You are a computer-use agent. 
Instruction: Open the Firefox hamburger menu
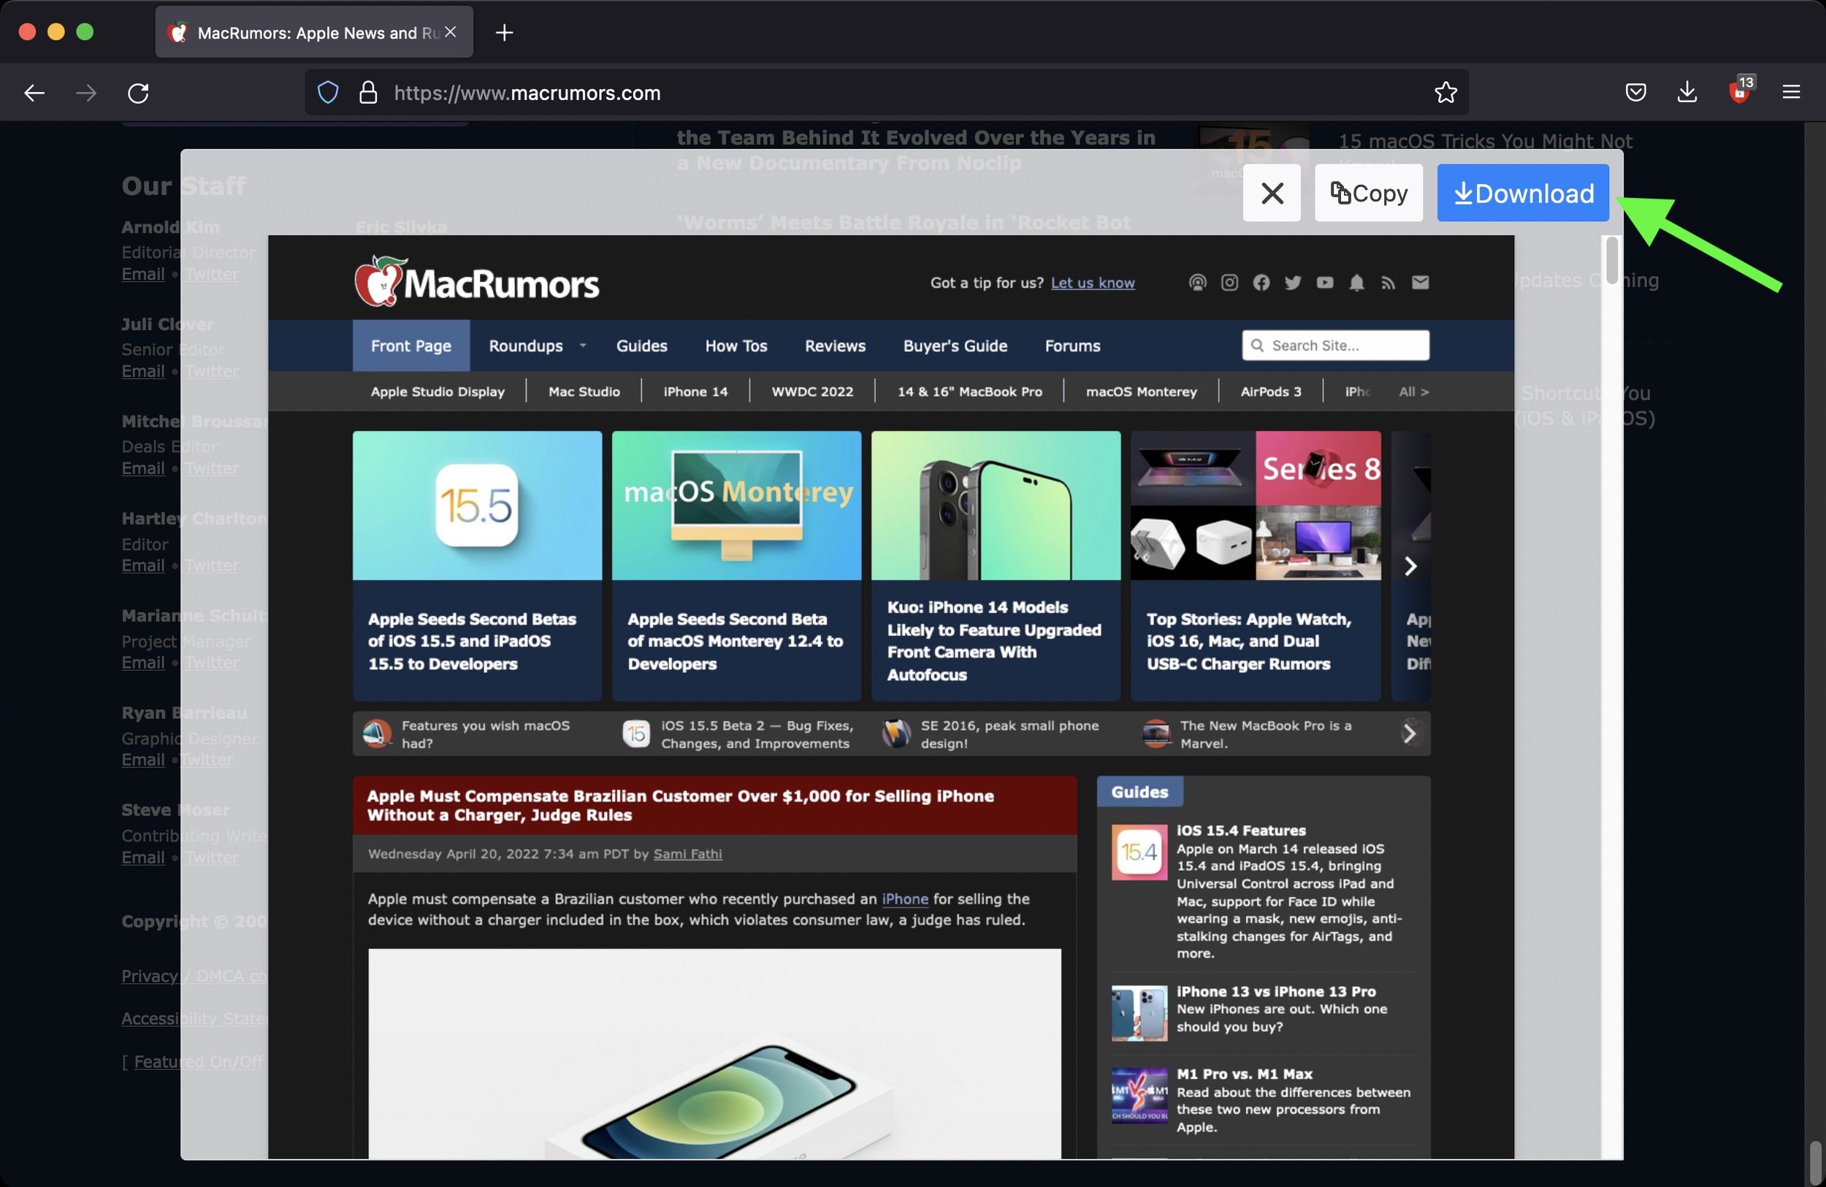pyautogui.click(x=1791, y=93)
